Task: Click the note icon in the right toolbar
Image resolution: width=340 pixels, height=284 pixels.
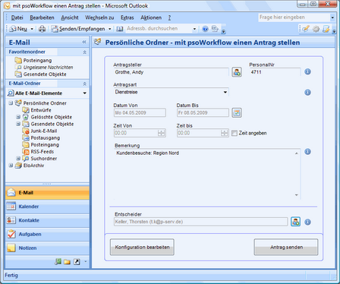Action: [326, 29]
